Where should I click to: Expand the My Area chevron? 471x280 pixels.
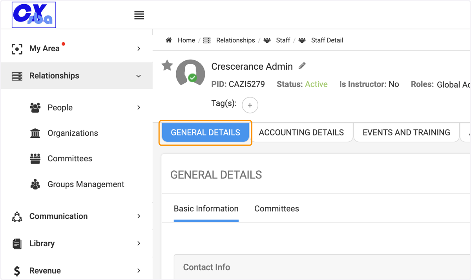point(139,49)
